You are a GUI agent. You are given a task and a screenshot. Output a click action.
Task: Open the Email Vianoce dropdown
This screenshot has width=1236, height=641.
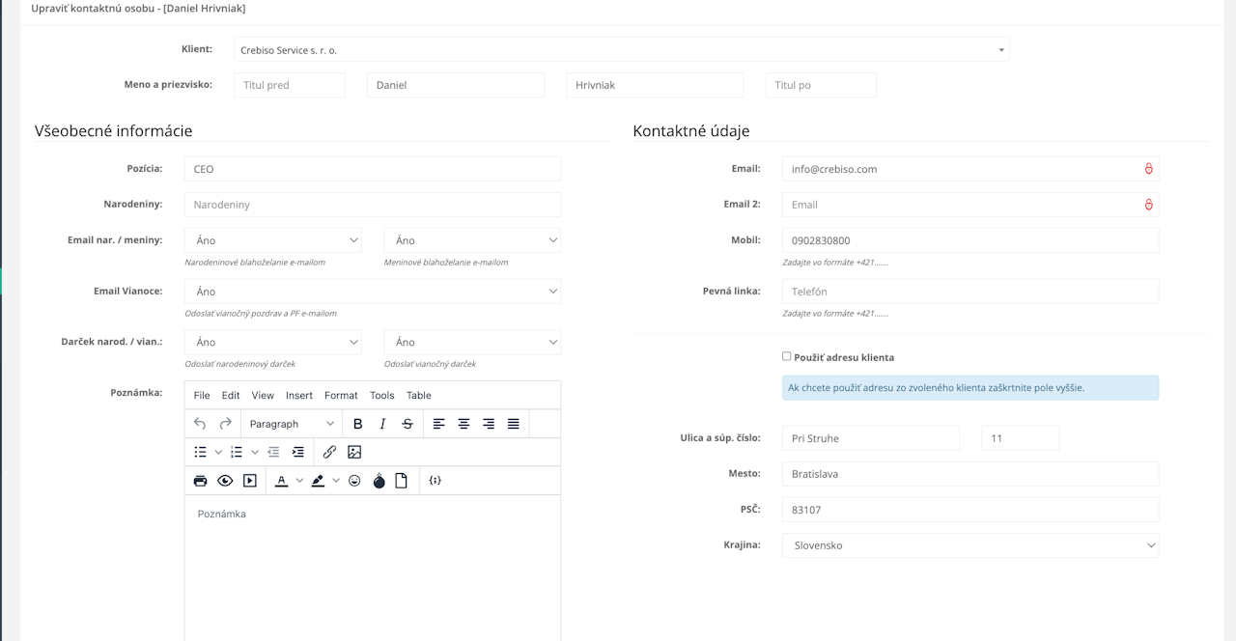click(373, 292)
